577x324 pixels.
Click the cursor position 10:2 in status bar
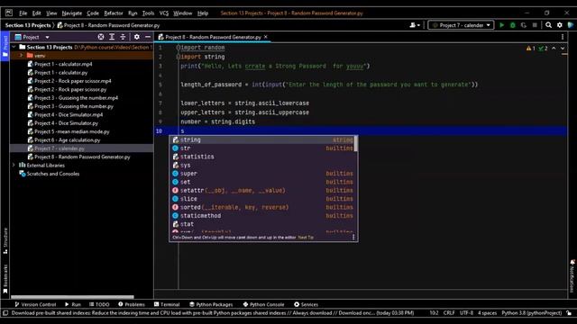click(434, 313)
